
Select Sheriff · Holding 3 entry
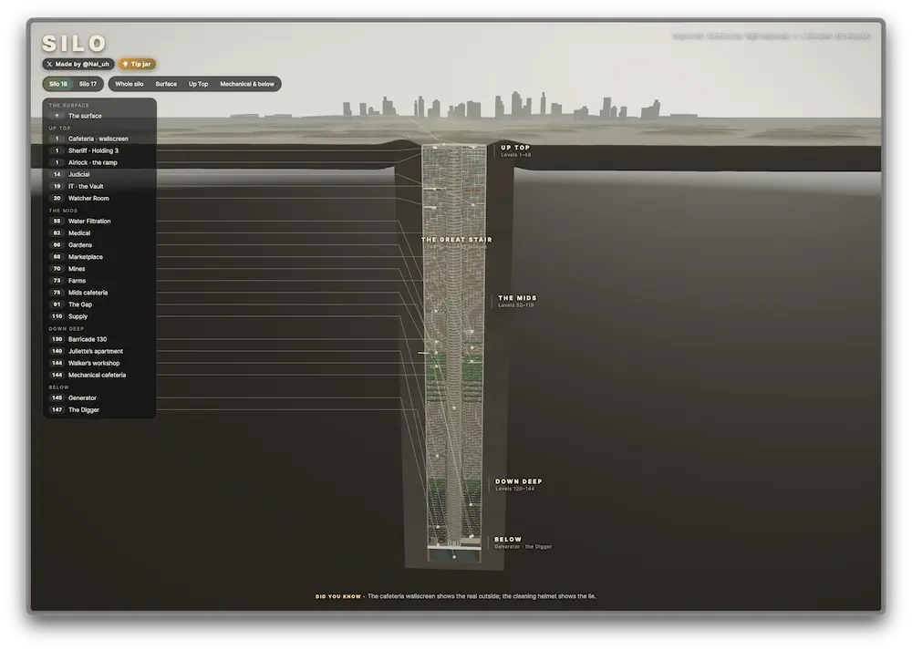pyautogui.click(x=99, y=150)
